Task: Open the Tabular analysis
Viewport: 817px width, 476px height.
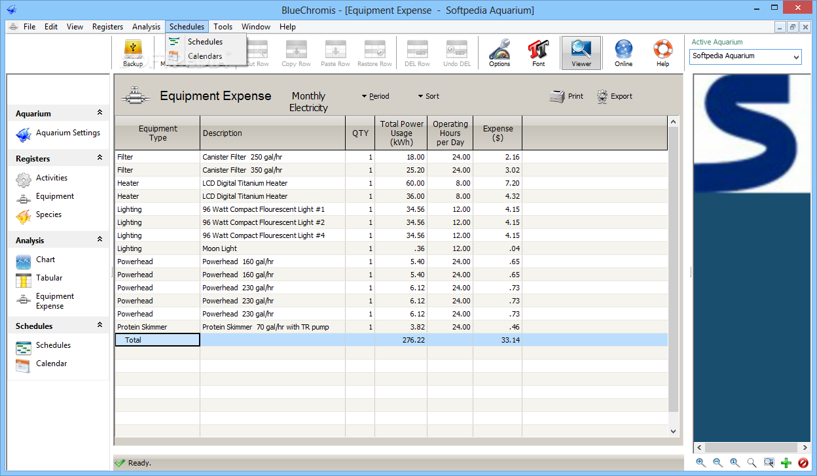Action: [x=40, y=279]
